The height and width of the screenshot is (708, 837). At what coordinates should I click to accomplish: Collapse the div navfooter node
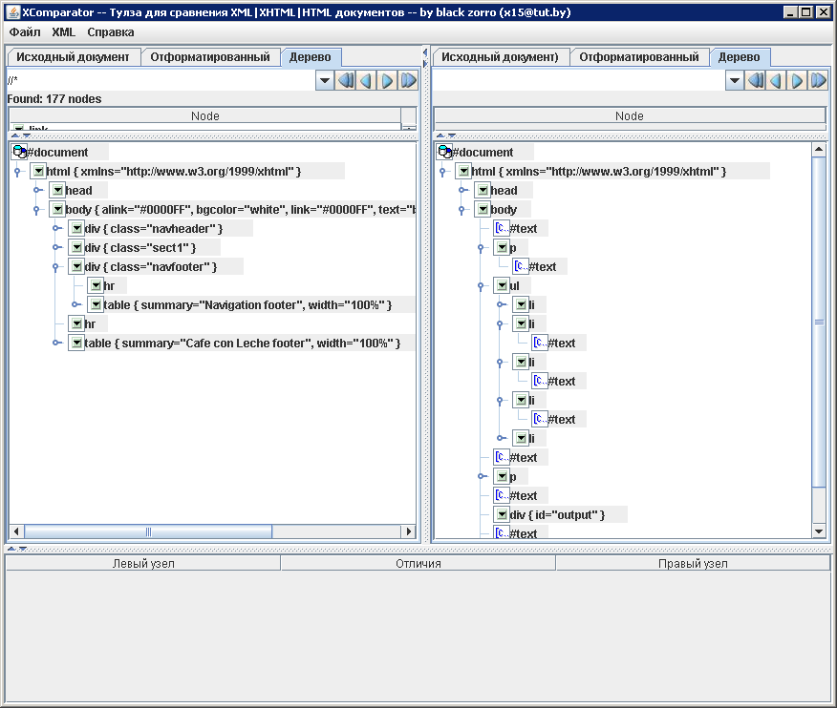click(55, 266)
